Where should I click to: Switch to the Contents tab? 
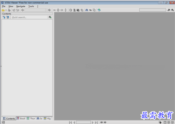point(9,118)
